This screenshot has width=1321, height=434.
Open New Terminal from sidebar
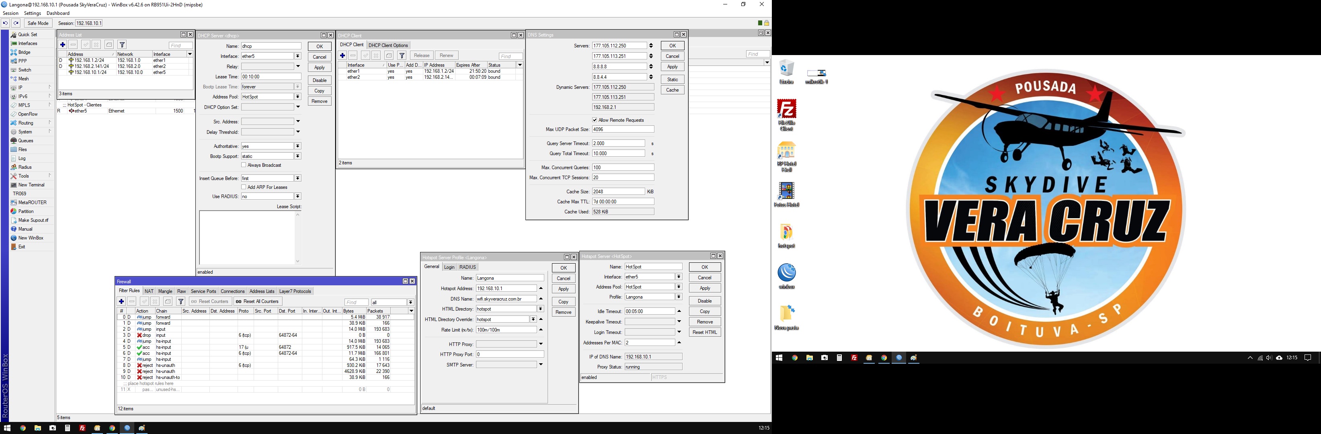31,185
